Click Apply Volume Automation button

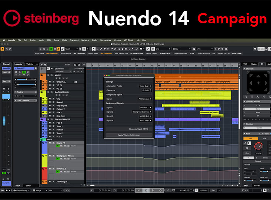[x=128, y=135]
